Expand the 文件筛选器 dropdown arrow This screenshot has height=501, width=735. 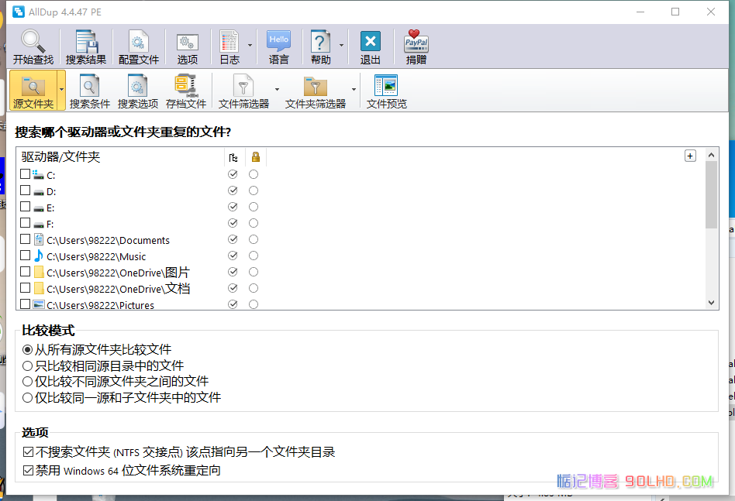(277, 89)
